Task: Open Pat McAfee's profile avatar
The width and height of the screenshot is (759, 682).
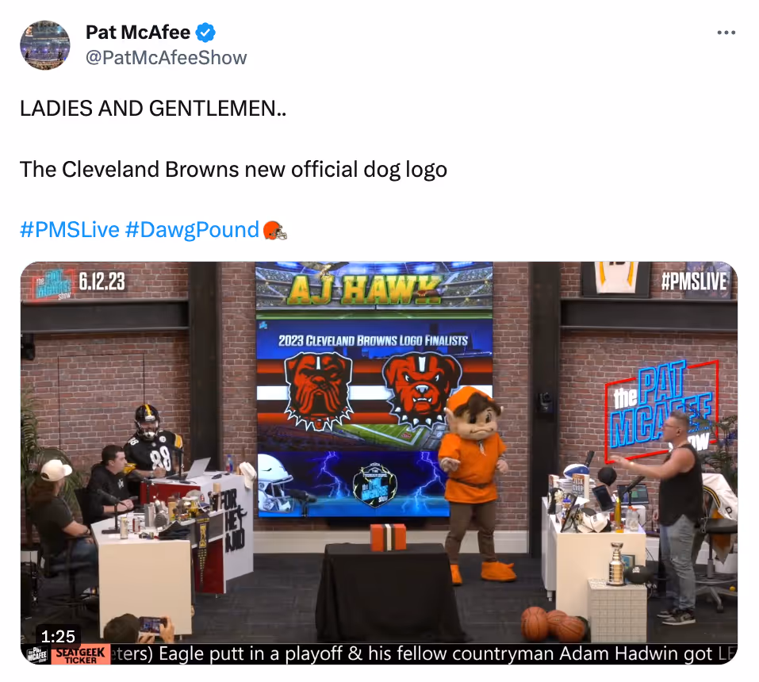Action: click(x=44, y=45)
